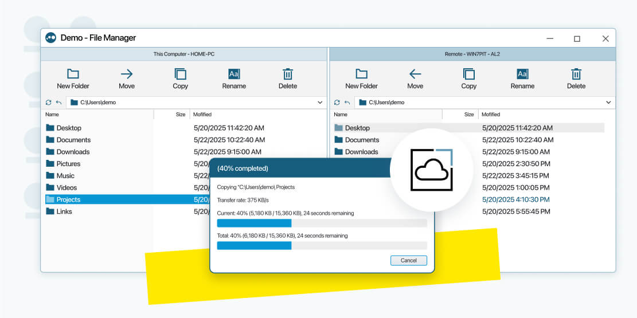Click New Folder icon in Remote pane

coord(362,74)
